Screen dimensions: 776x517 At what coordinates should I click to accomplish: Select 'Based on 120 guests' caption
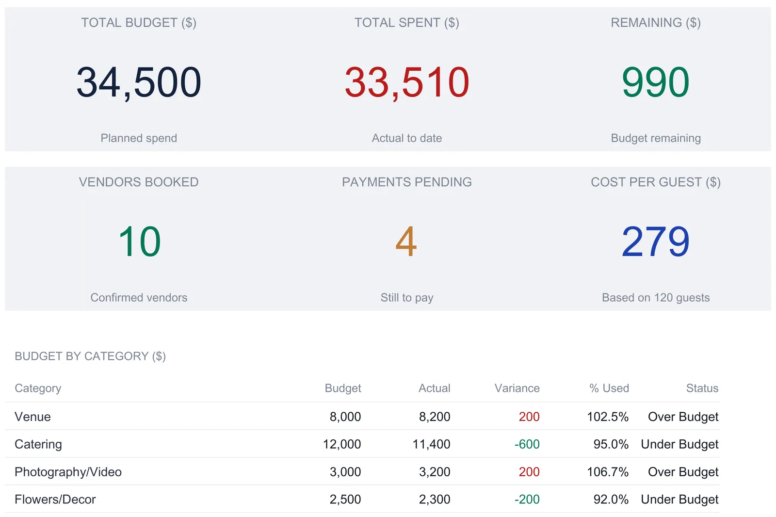point(656,297)
